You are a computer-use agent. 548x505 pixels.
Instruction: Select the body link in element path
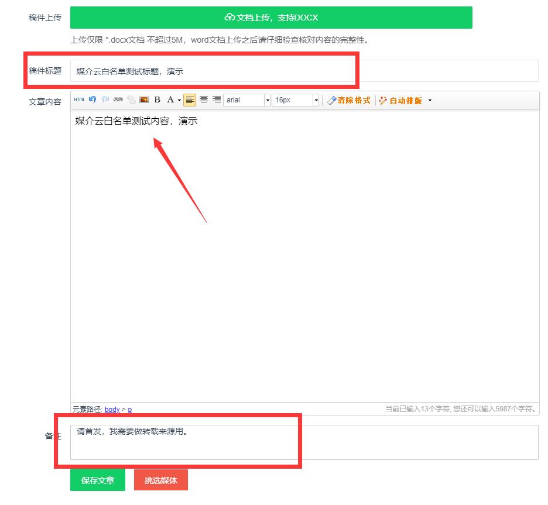tap(112, 410)
